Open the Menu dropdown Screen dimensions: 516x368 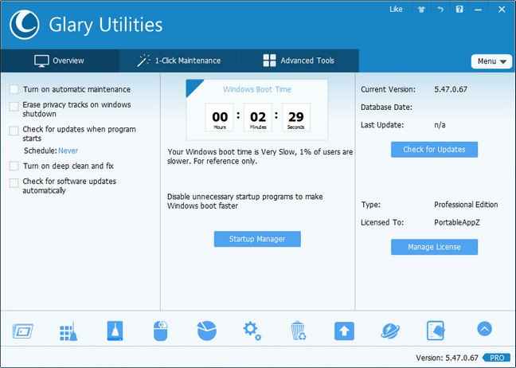pos(491,61)
